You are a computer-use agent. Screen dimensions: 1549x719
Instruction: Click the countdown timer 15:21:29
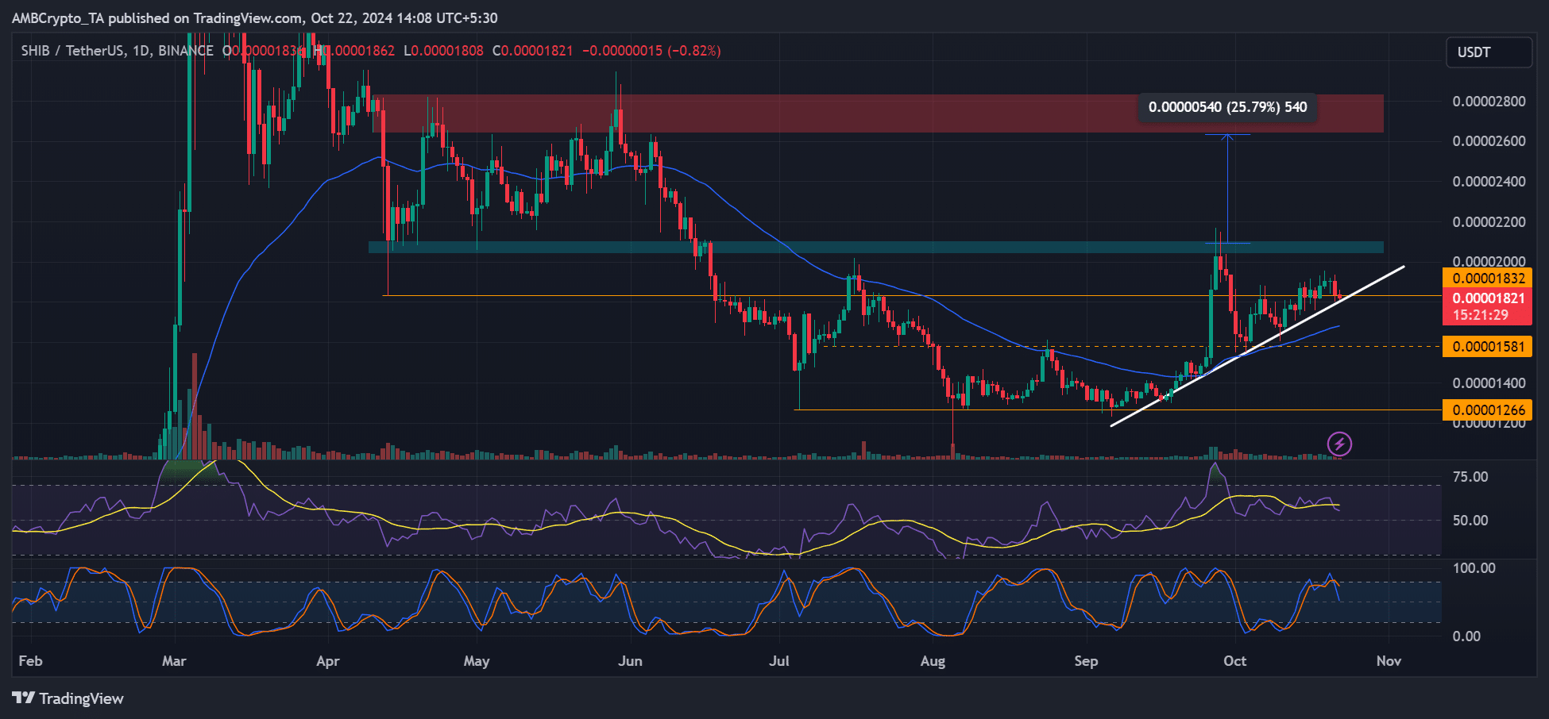click(1481, 315)
